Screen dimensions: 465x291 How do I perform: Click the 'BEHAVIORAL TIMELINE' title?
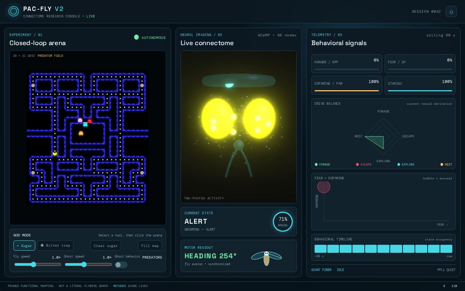pyautogui.click(x=333, y=239)
